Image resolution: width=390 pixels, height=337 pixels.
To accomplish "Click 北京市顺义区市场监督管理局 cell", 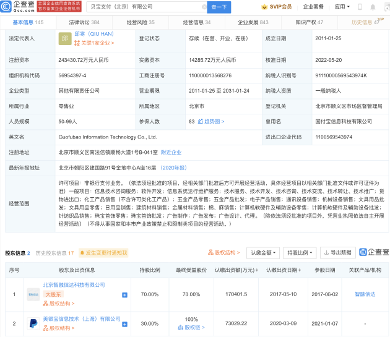I will pyautogui.click(x=349, y=106).
